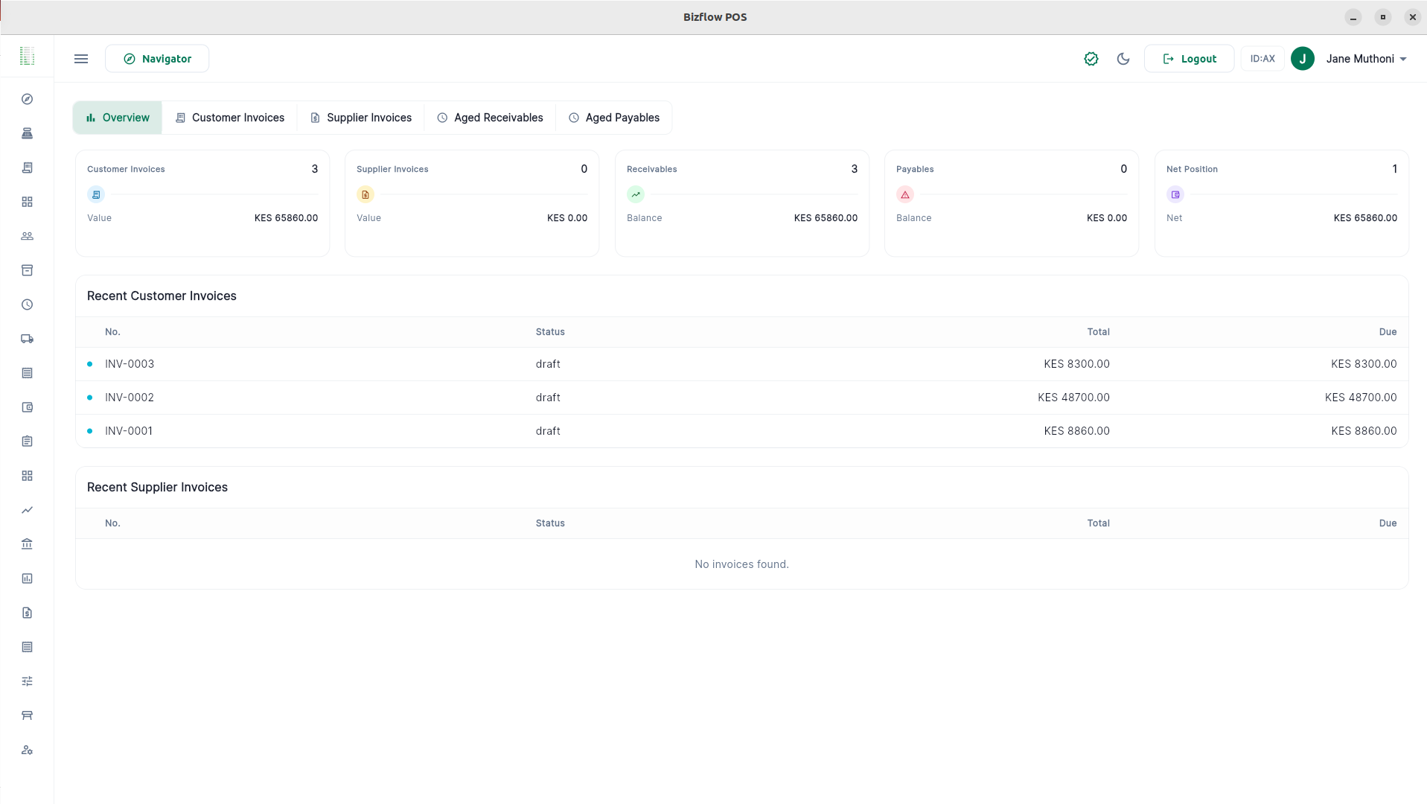Click the green verified badge icon
This screenshot has width=1427, height=804.
1091,59
